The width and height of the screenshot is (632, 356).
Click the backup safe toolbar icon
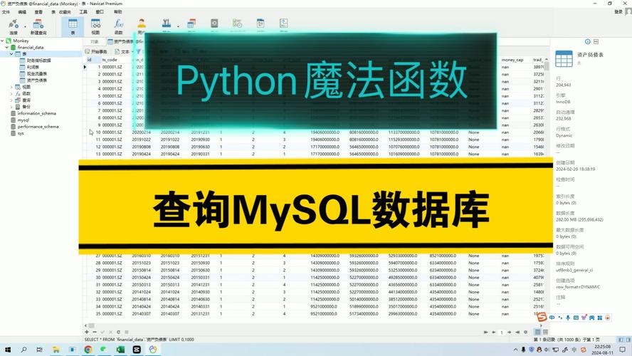pyautogui.click(x=214, y=23)
